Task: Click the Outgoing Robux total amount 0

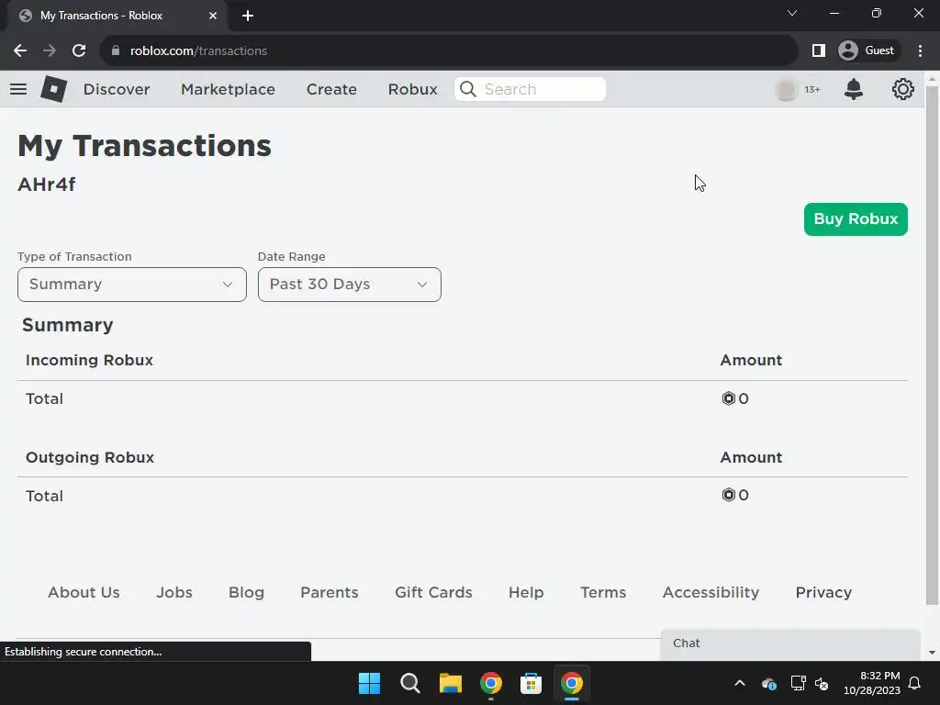Action: (735, 495)
